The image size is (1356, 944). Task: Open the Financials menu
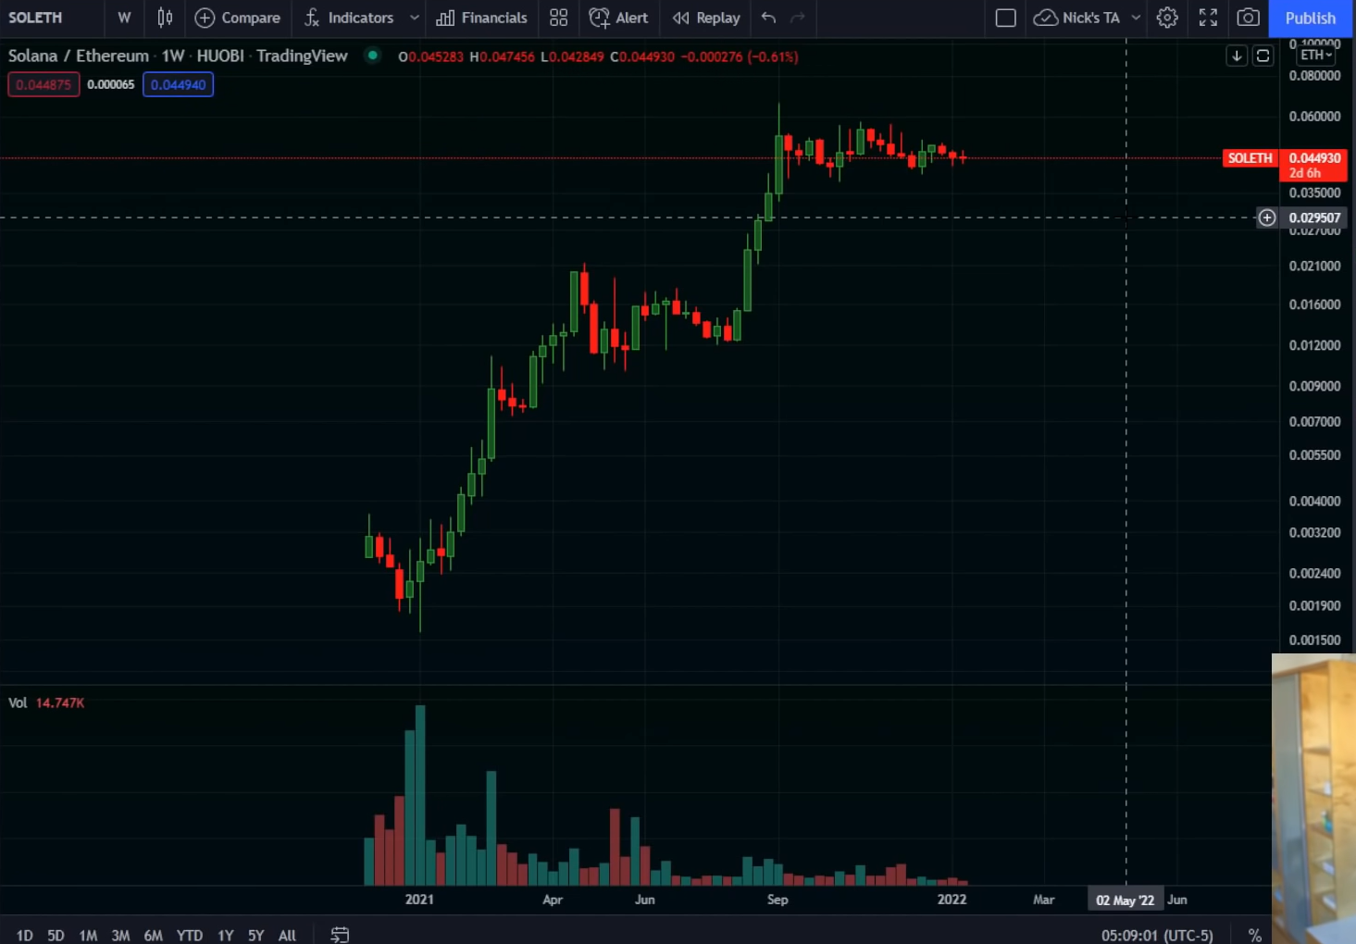click(x=482, y=18)
